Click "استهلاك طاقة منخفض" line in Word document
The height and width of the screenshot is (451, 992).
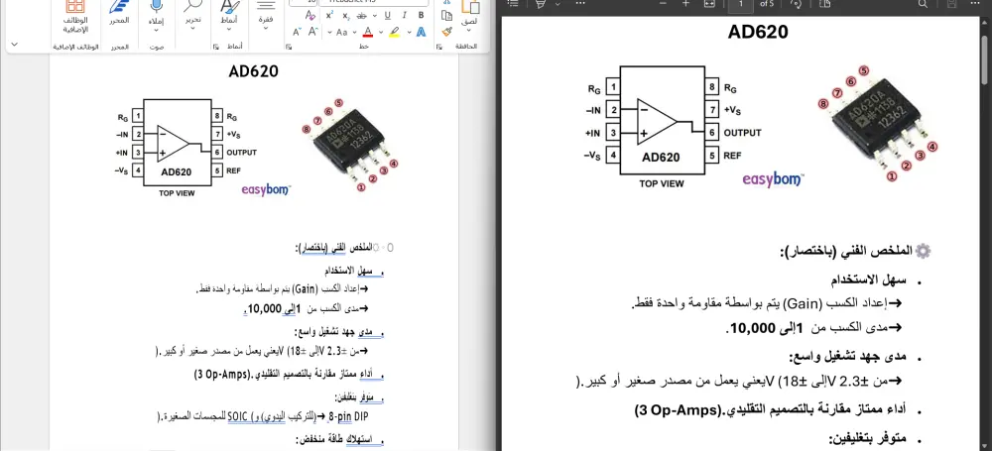coord(337,439)
